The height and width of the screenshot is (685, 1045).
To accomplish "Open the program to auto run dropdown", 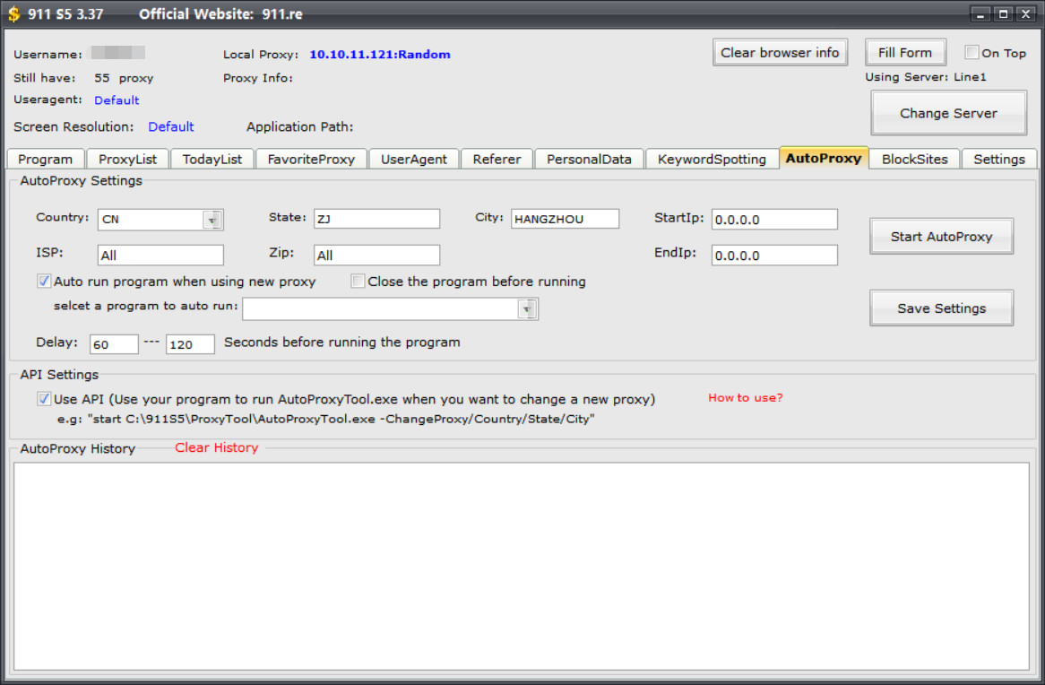I will pos(526,308).
